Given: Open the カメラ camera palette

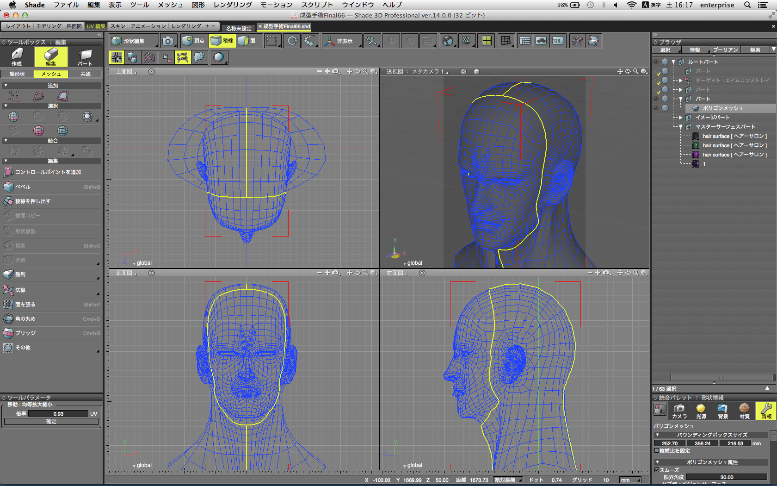Looking at the screenshot, I should click(x=679, y=411).
